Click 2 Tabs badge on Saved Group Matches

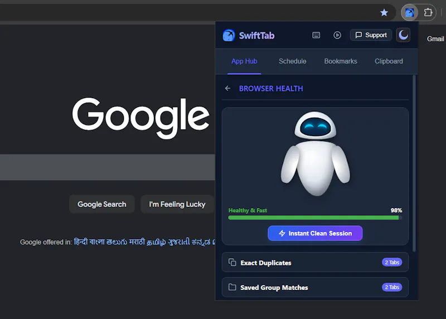tap(392, 287)
